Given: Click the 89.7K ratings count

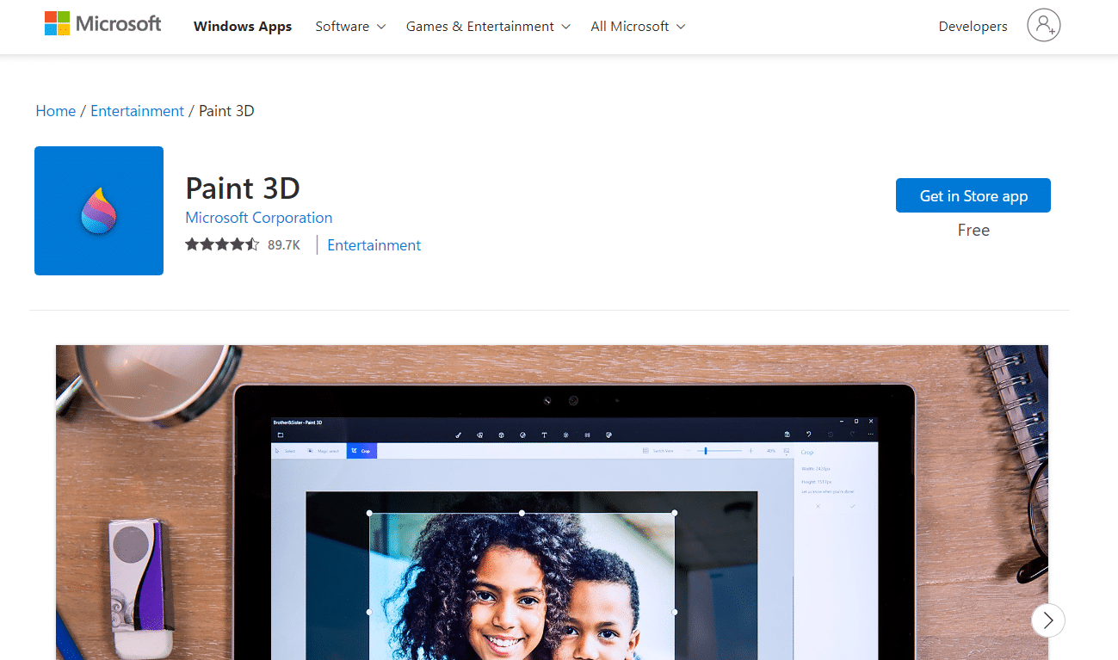Looking at the screenshot, I should [284, 245].
